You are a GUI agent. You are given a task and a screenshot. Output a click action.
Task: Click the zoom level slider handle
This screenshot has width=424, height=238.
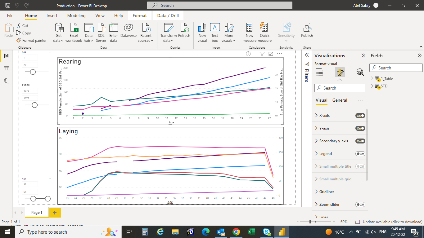pos(310,222)
